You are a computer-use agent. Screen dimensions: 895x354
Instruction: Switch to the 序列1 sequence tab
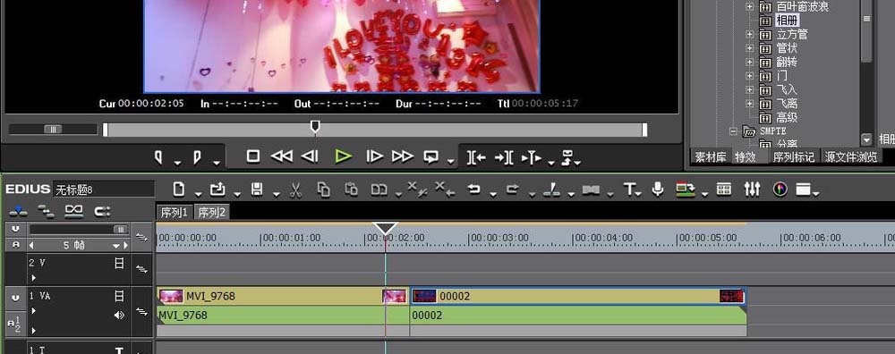point(175,213)
